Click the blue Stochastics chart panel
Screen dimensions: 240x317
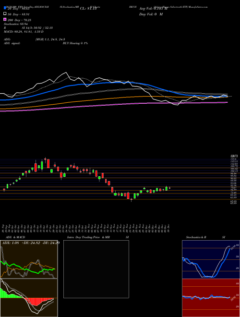pos(211,259)
